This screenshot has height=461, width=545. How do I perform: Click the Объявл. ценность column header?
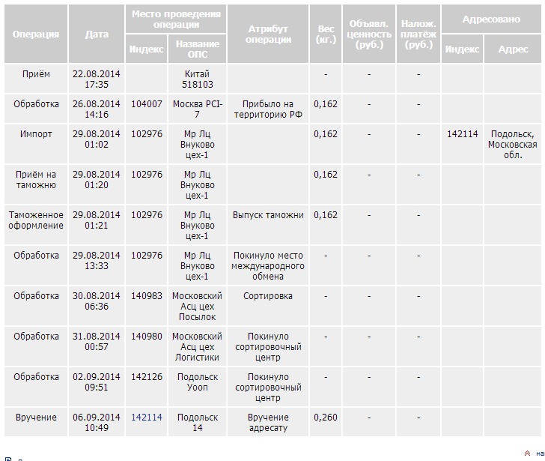pyautogui.click(x=370, y=34)
